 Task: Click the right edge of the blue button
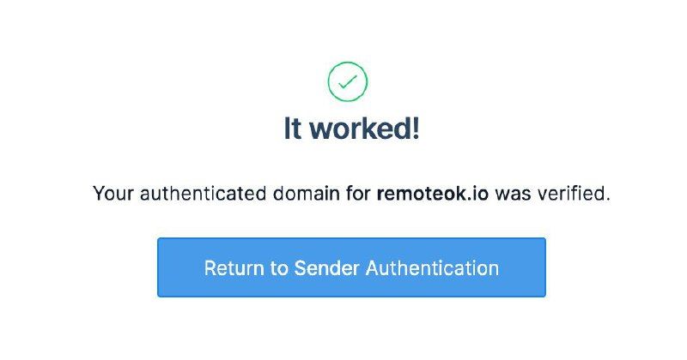point(540,267)
